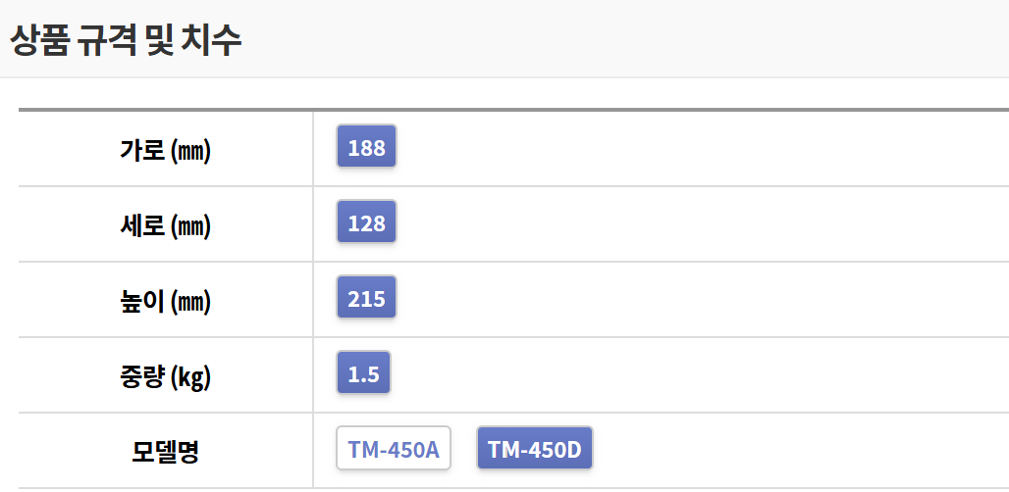Click the 중량 row label

[141, 376]
